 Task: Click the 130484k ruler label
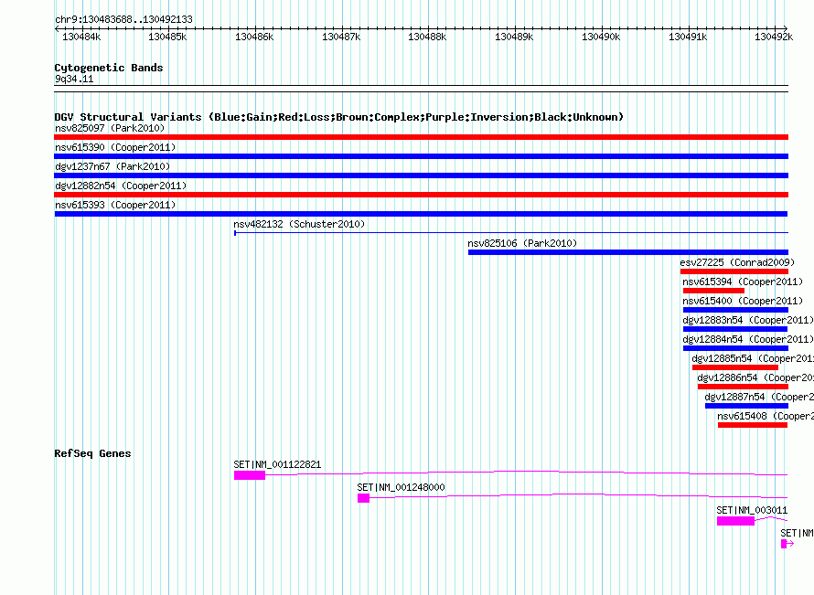click(81, 37)
